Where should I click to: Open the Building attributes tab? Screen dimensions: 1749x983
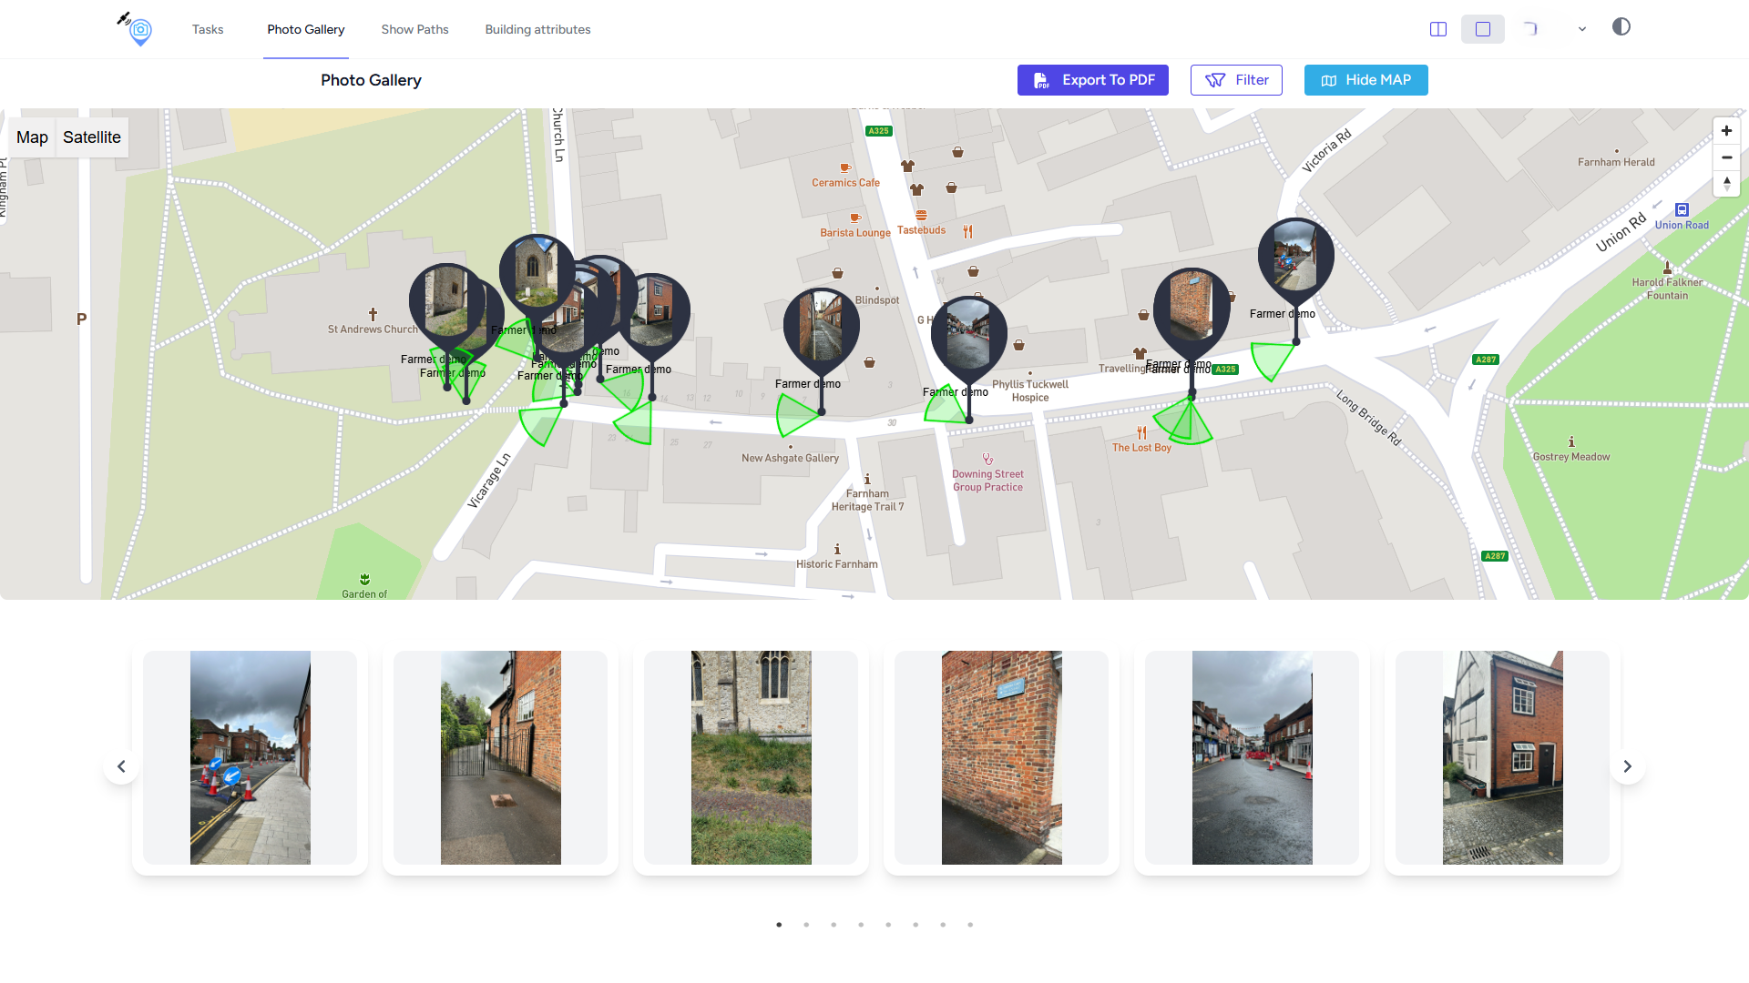click(x=537, y=29)
